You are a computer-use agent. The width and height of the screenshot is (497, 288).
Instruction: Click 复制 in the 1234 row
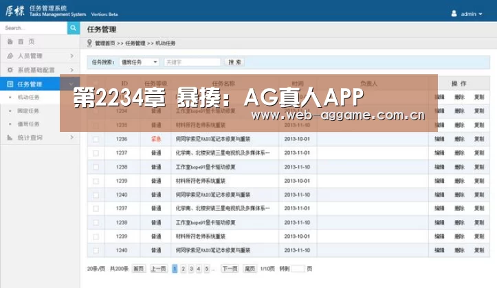(479, 111)
